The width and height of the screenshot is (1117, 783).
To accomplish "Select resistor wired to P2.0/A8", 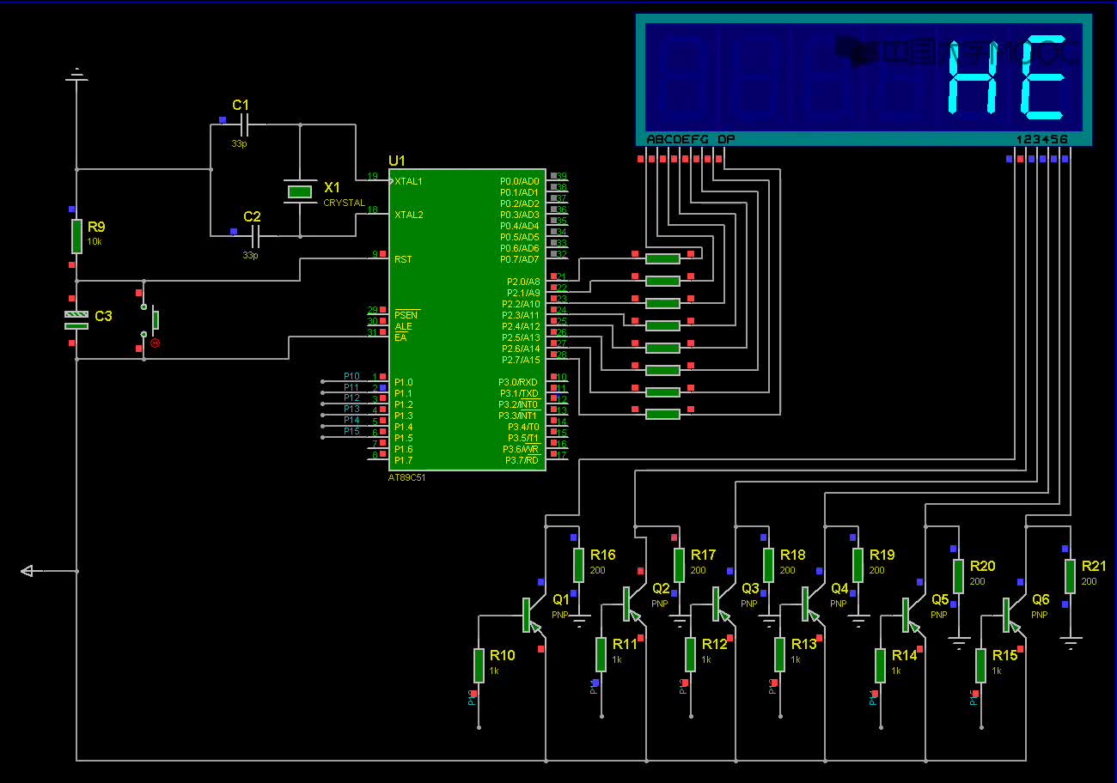I will point(662,258).
